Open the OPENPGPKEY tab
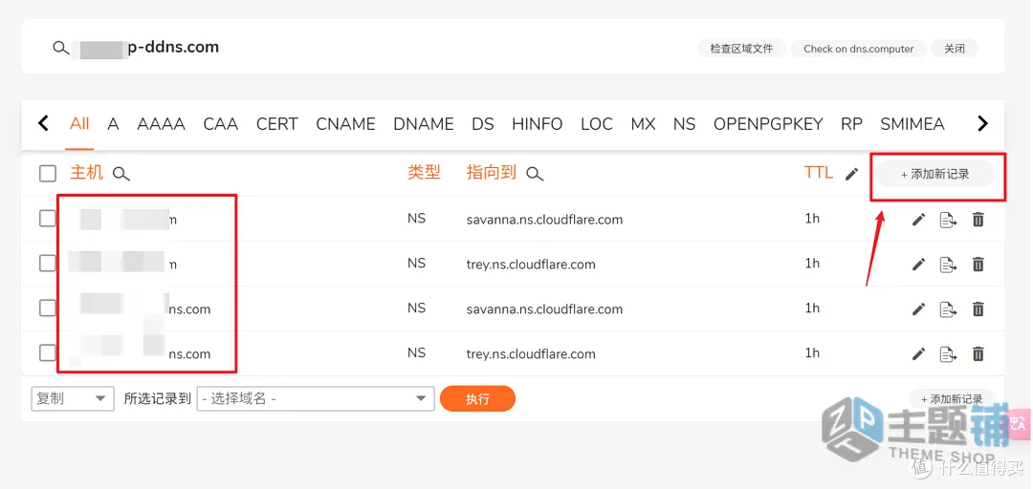 tap(768, 124)
